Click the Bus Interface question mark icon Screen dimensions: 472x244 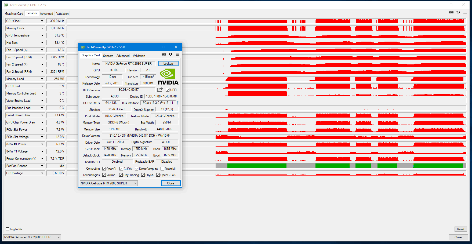coord(177,103)
